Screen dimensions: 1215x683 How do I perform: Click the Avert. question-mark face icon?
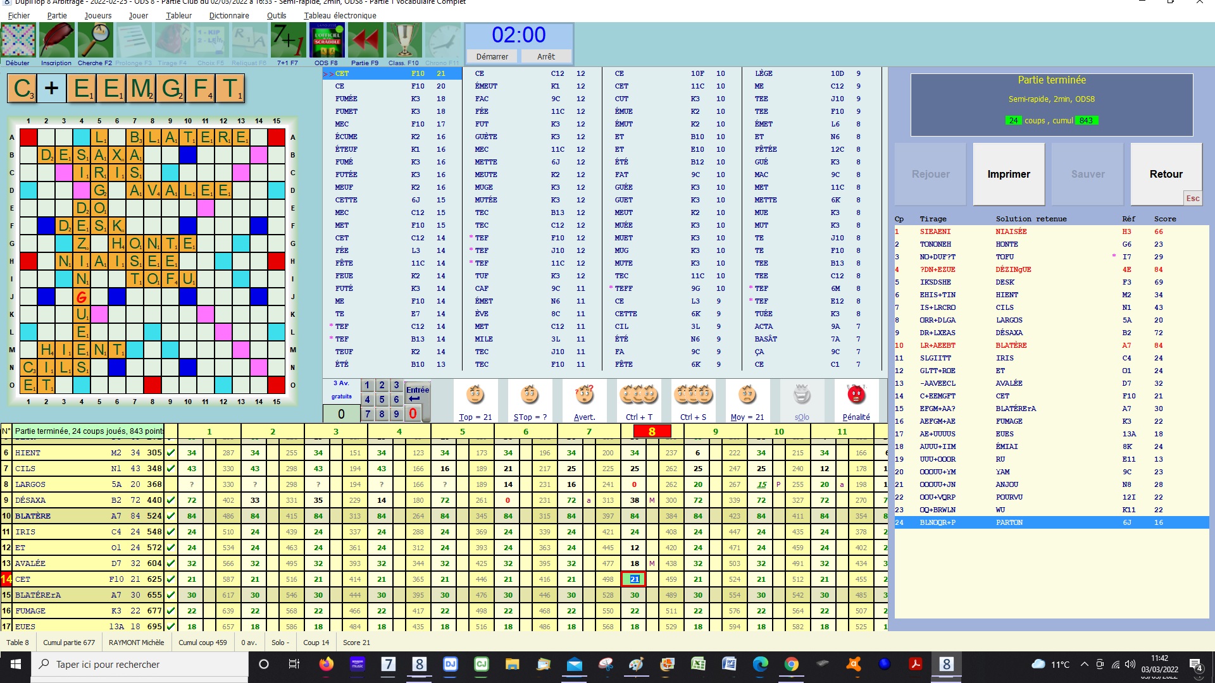coord(584,396)
